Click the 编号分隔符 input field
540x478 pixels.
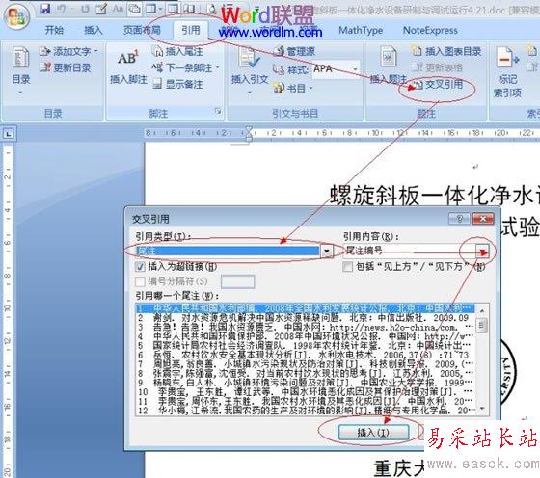click(x=237, y=281)
